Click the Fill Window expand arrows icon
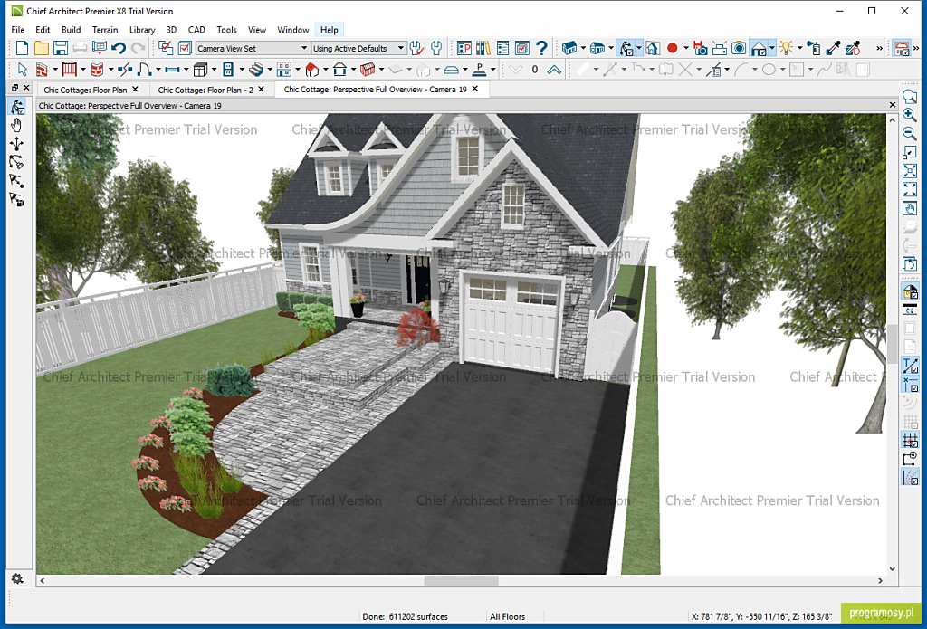The image size is (927, 629). tap(910, 189)
